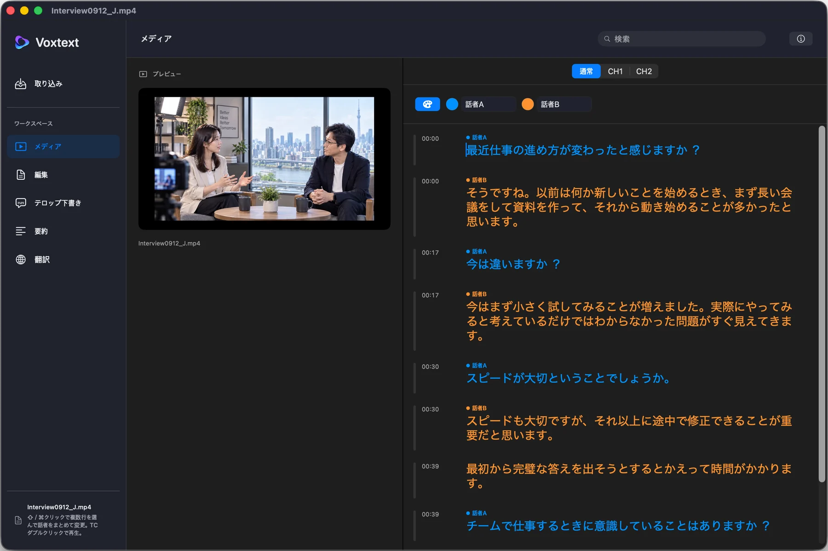
Task: Click the video preview thumbnail
Action: pyautogui.click(x=264, y=159)
